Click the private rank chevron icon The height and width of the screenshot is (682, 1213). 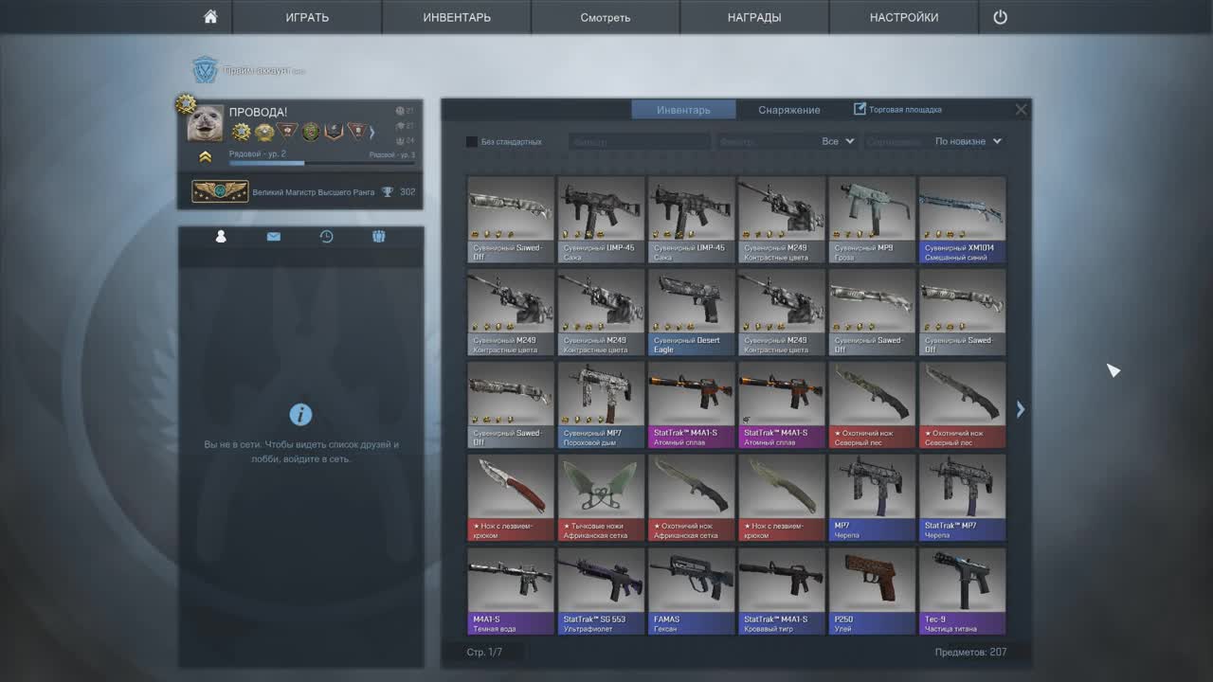click(205, 156)
